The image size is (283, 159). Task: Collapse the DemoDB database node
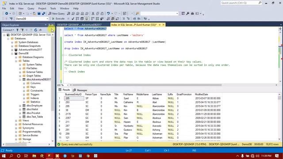12,53
